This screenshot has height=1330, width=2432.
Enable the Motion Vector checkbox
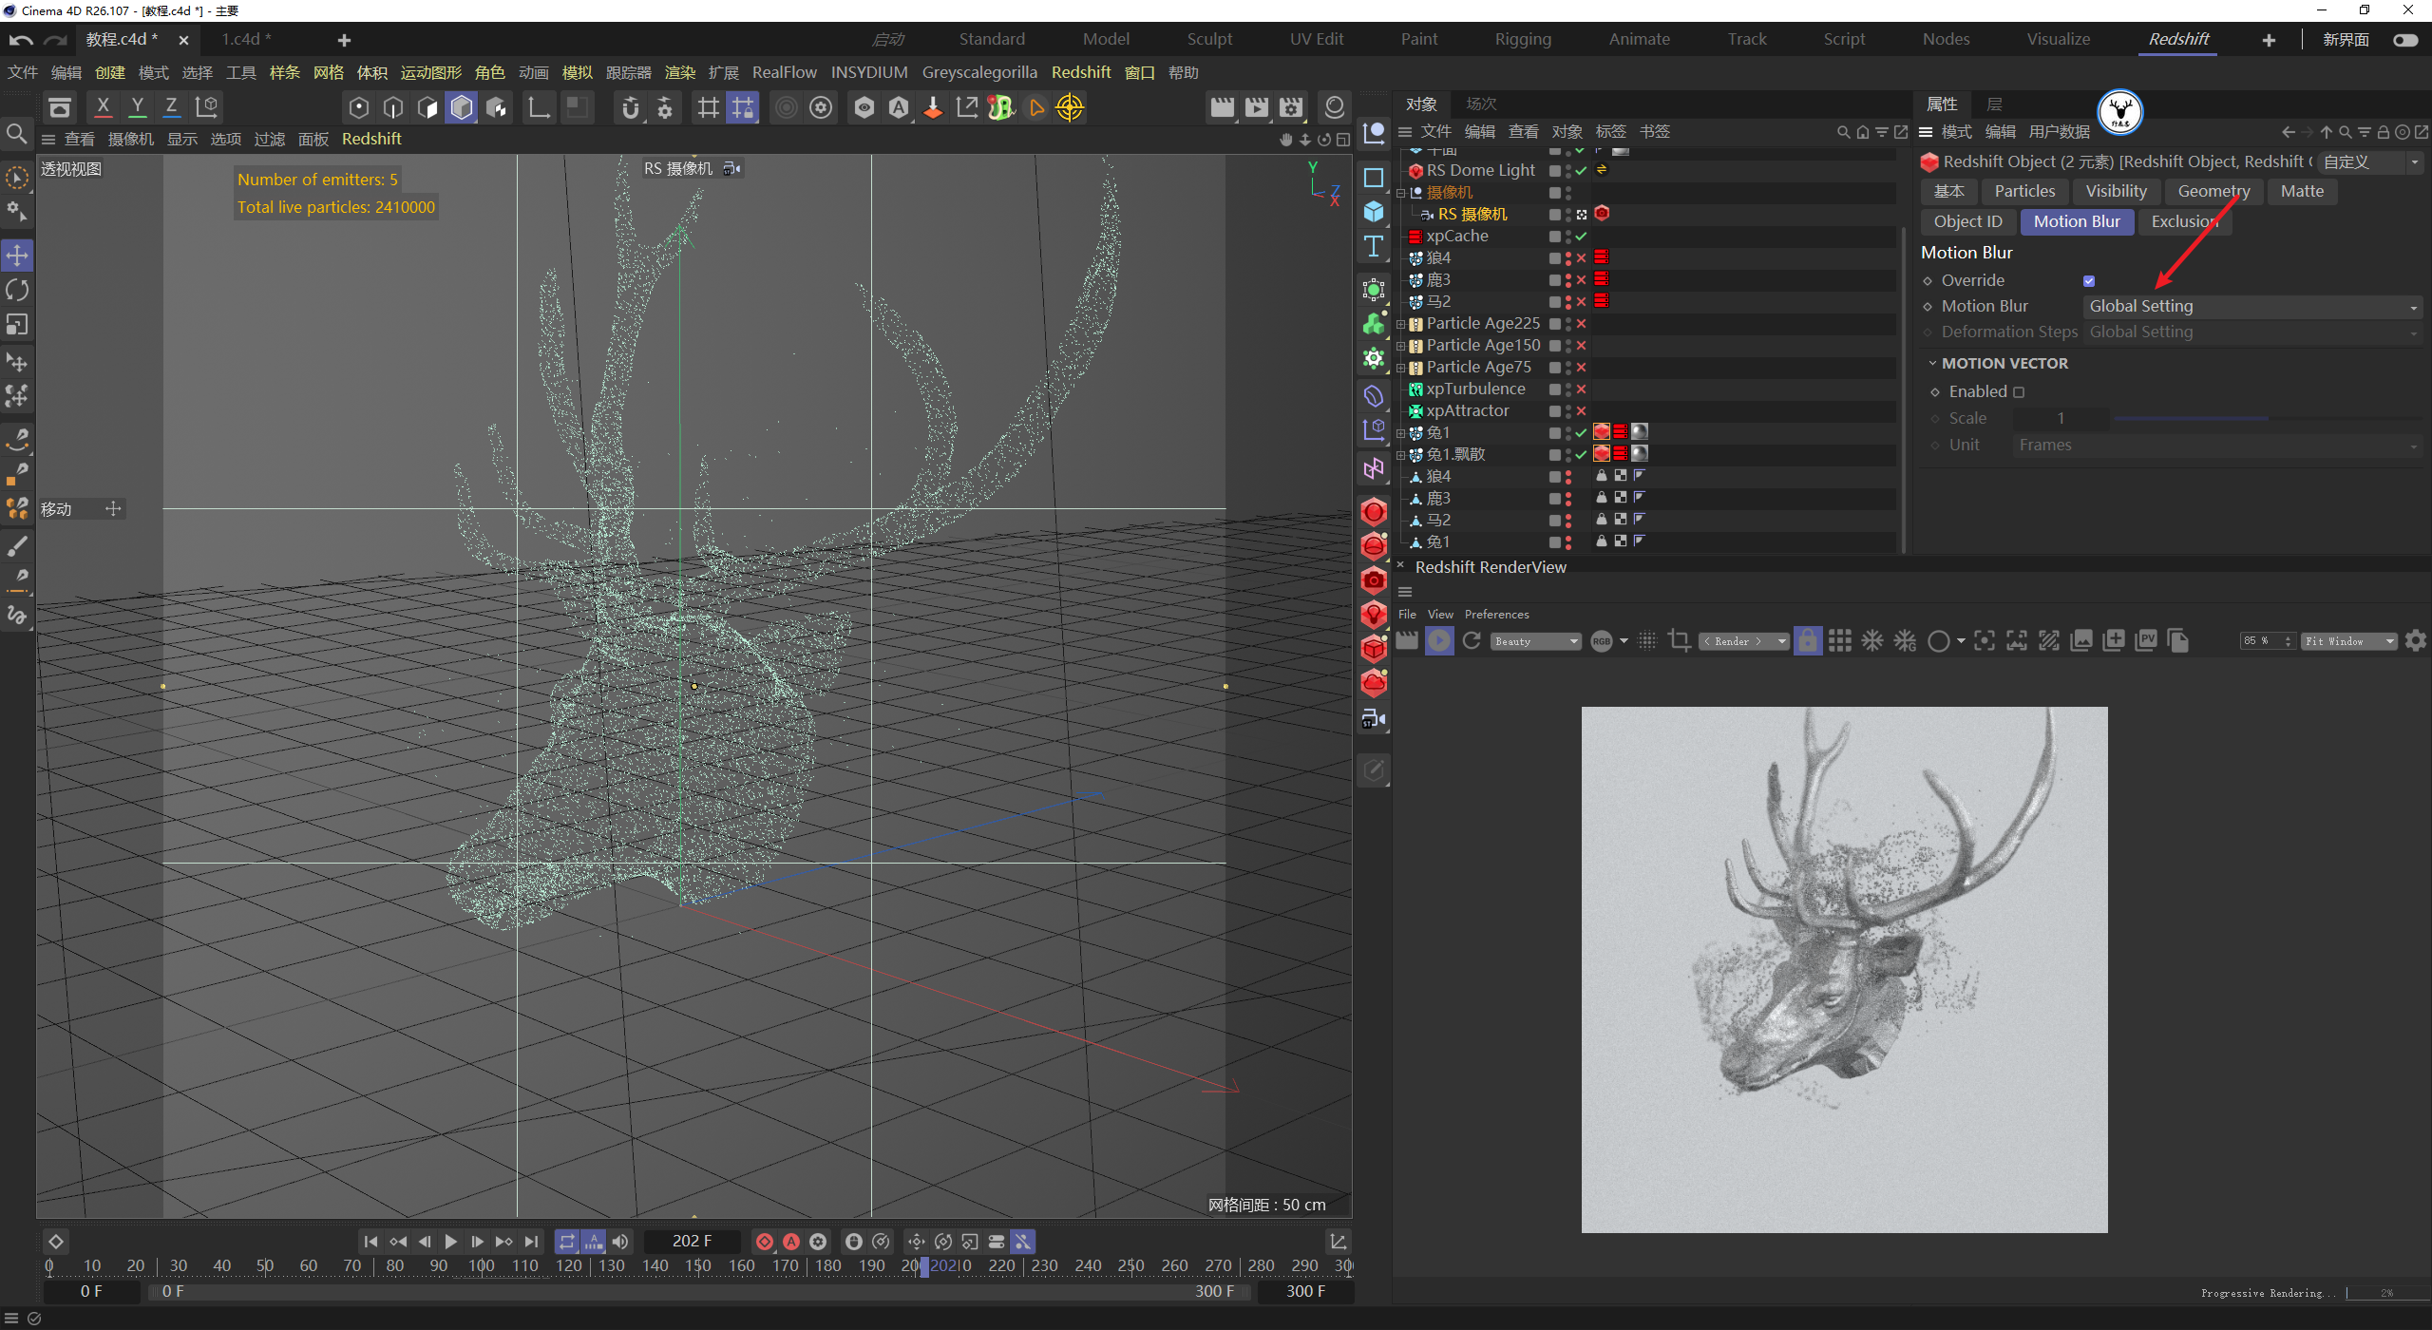pos(2019,392)
